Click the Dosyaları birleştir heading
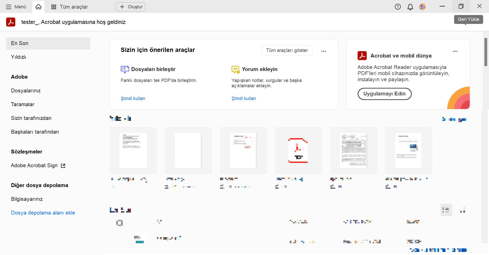 coord(153,69)
